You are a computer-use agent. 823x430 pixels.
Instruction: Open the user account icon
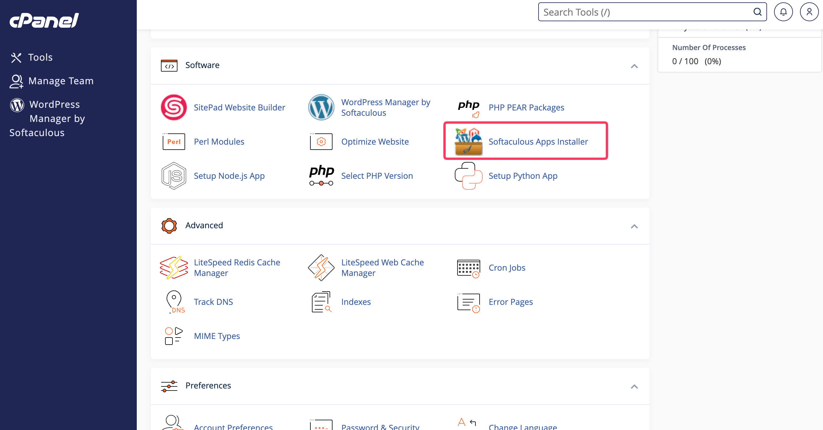point(809,12)
